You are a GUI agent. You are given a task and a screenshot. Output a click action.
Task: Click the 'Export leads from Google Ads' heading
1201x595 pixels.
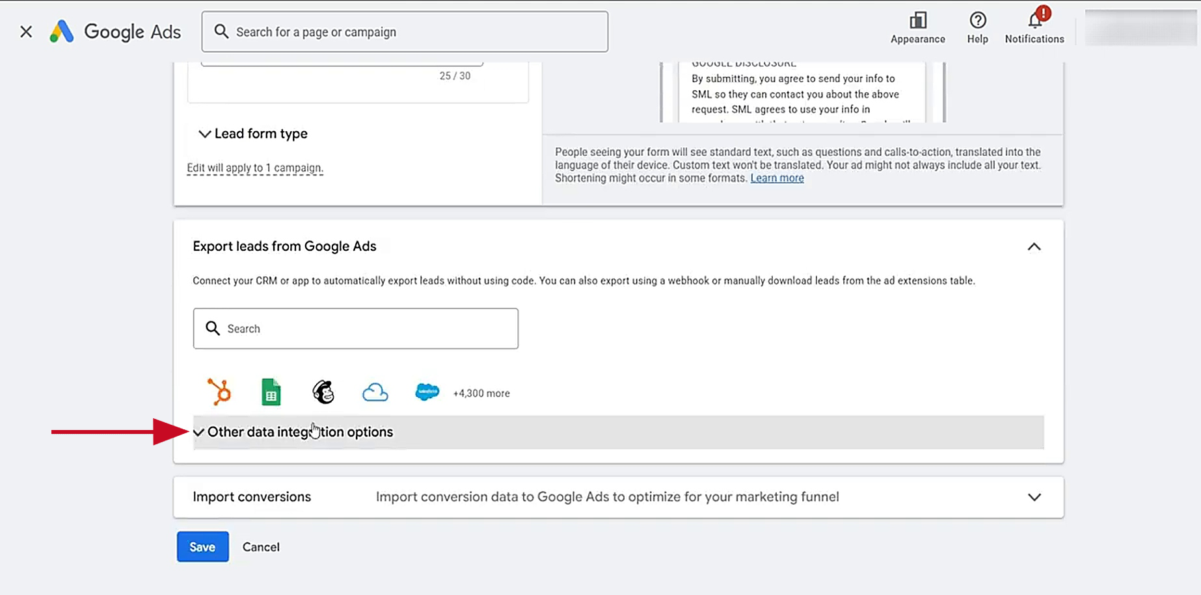pyautogui.click(x=284, y=246)
